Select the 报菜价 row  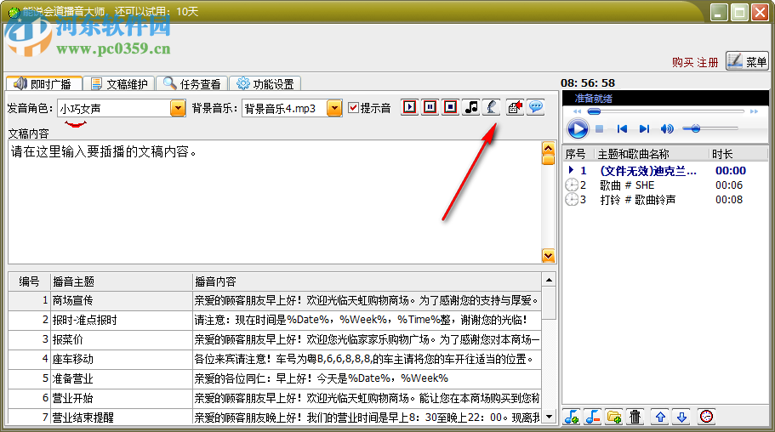[x=276, y=339]
